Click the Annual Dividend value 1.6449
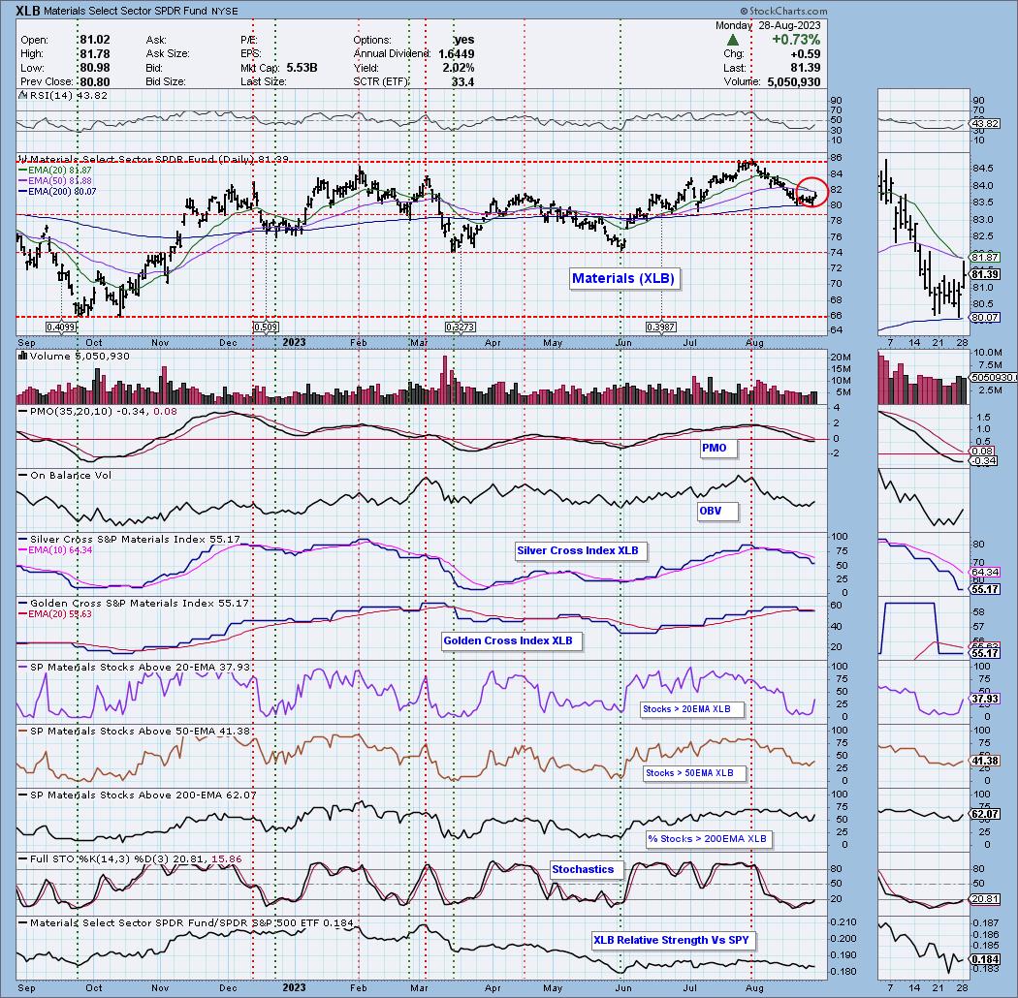 coord(457,54)
